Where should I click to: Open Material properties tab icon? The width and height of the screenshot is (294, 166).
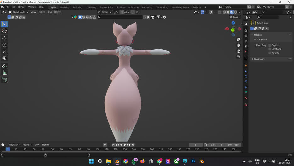tap(246, 98)
